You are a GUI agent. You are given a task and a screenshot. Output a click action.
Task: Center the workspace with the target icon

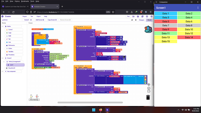(x=149, y=84)
